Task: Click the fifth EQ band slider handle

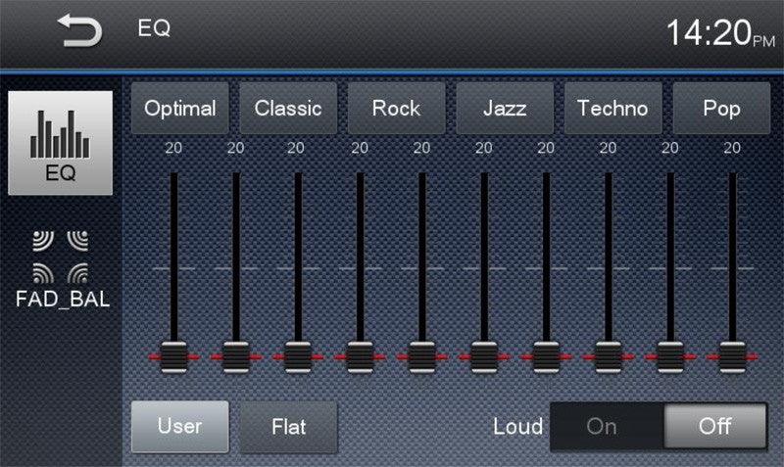Action: (x=421, y=357)
